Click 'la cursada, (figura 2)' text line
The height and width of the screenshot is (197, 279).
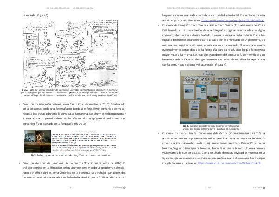pyautogui.click(x=35, y=15)
